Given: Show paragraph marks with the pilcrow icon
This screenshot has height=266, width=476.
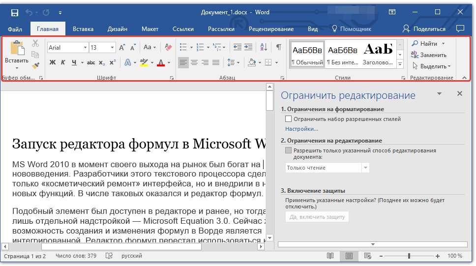Looking at the screenshot, I should [x=278, y=47].
